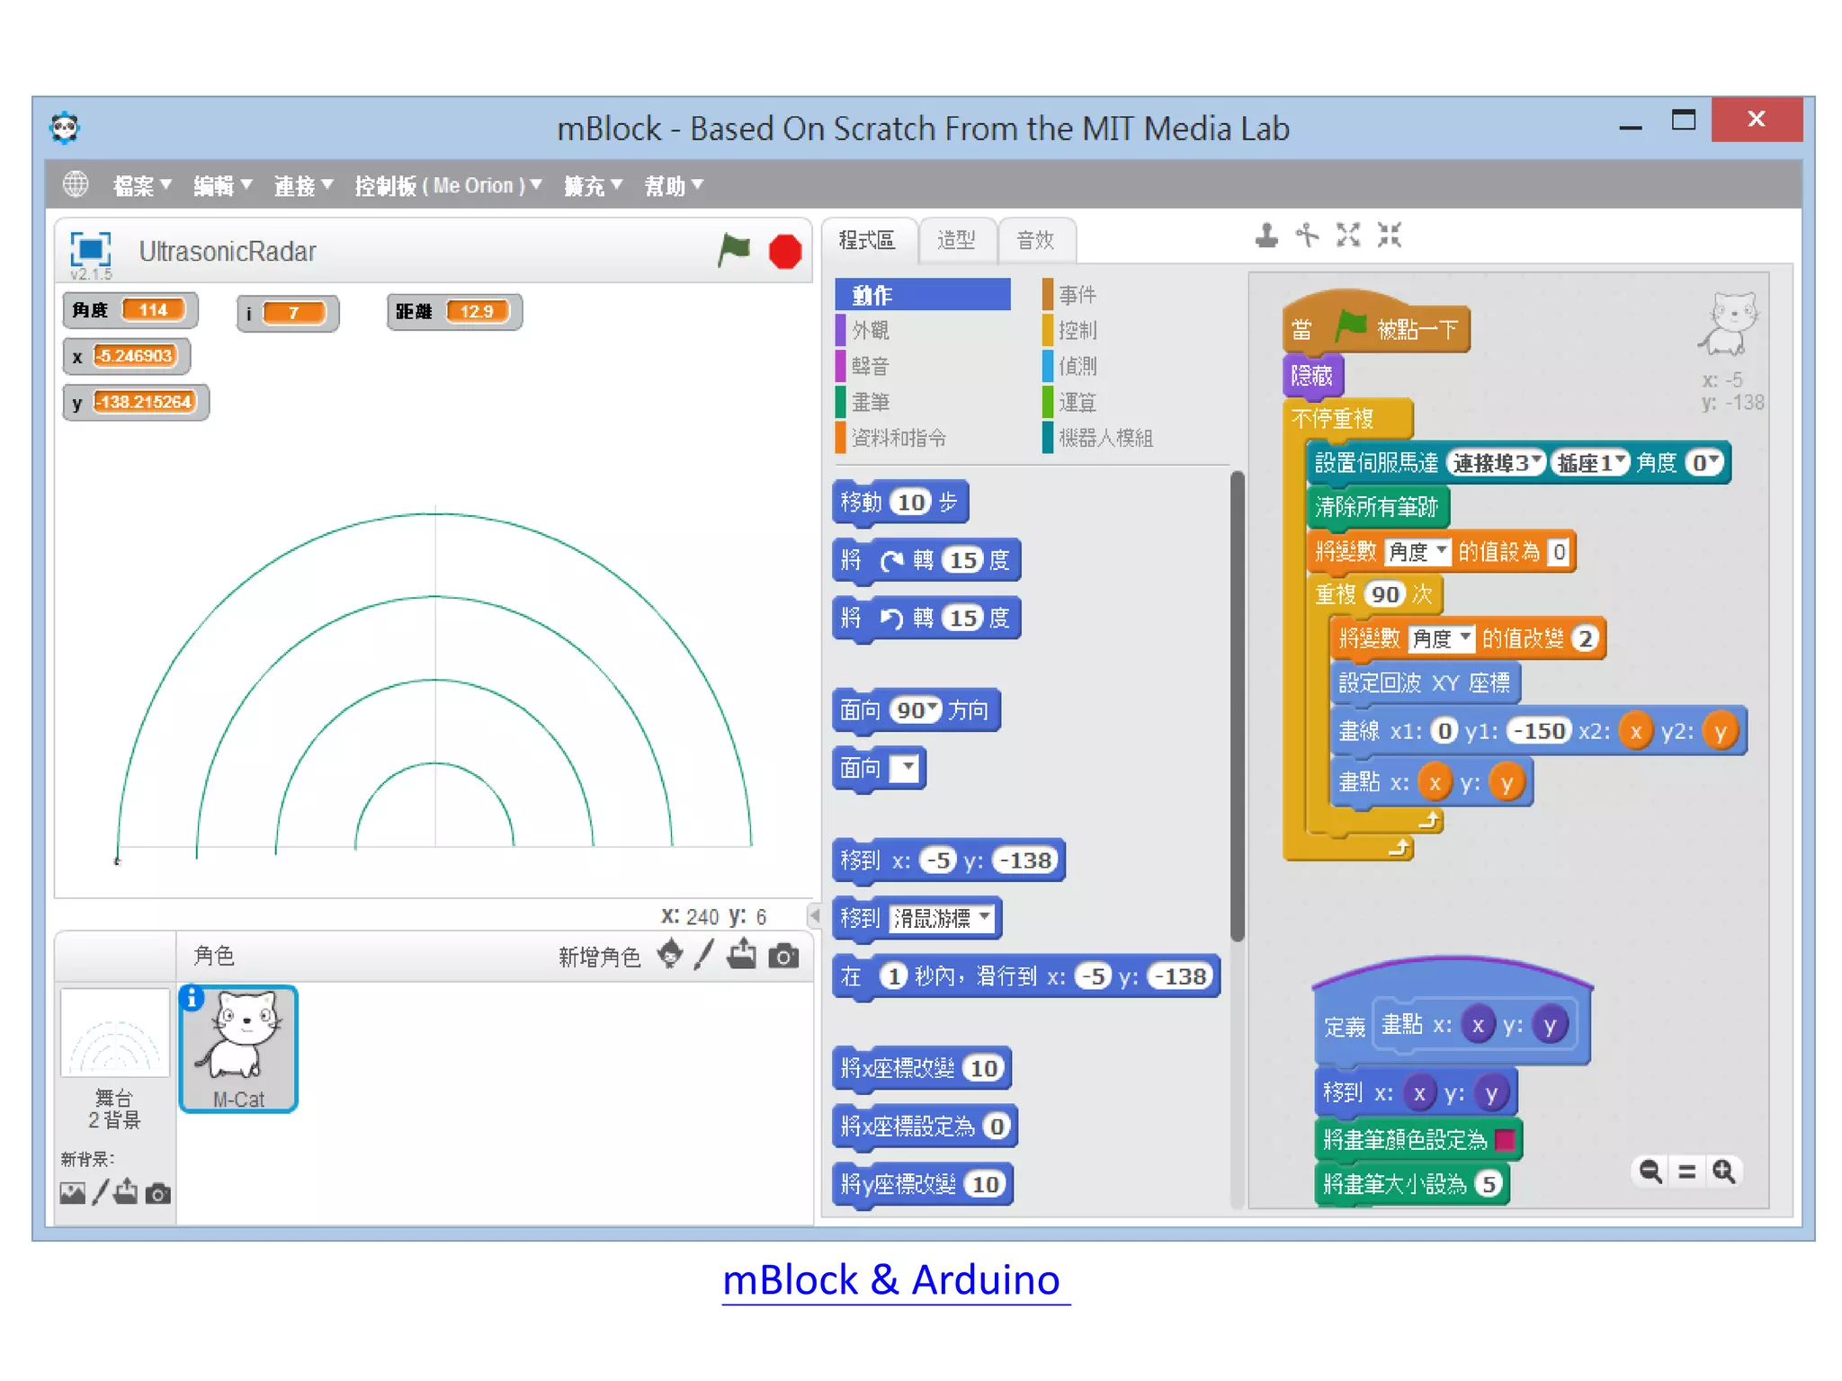Screen dimensions: 1842x1381
Task: Toggle full-screen stage mode icon
Action: click(91, 249)
